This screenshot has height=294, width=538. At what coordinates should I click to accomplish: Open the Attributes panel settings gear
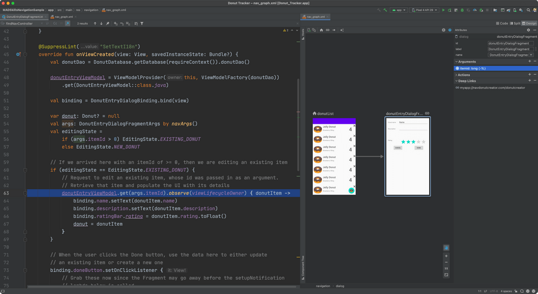coord(528,30)
